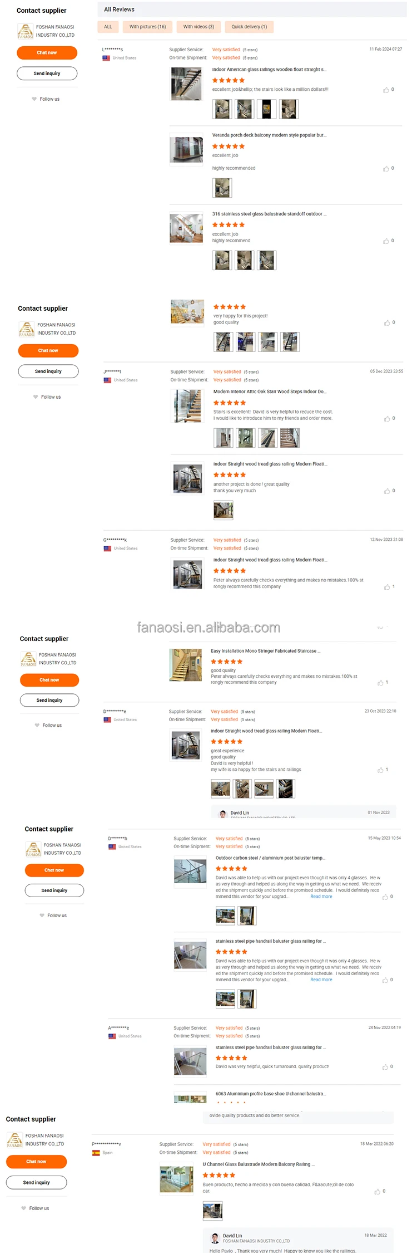Screen dimensions: 417x1253
Task: Expand Read more on stainless steel pipe handrail review
Action: click(321, 980)
